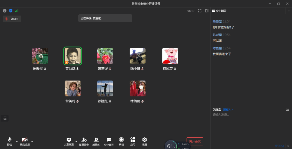Select 林倩倩's avatar
Image resolution: width=292 pixels, height=149 pixels.
click(x=138, y=88)
